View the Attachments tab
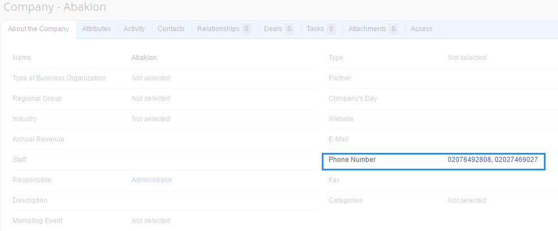The height and width of the screenshot is (231, 558). point(373,29)
